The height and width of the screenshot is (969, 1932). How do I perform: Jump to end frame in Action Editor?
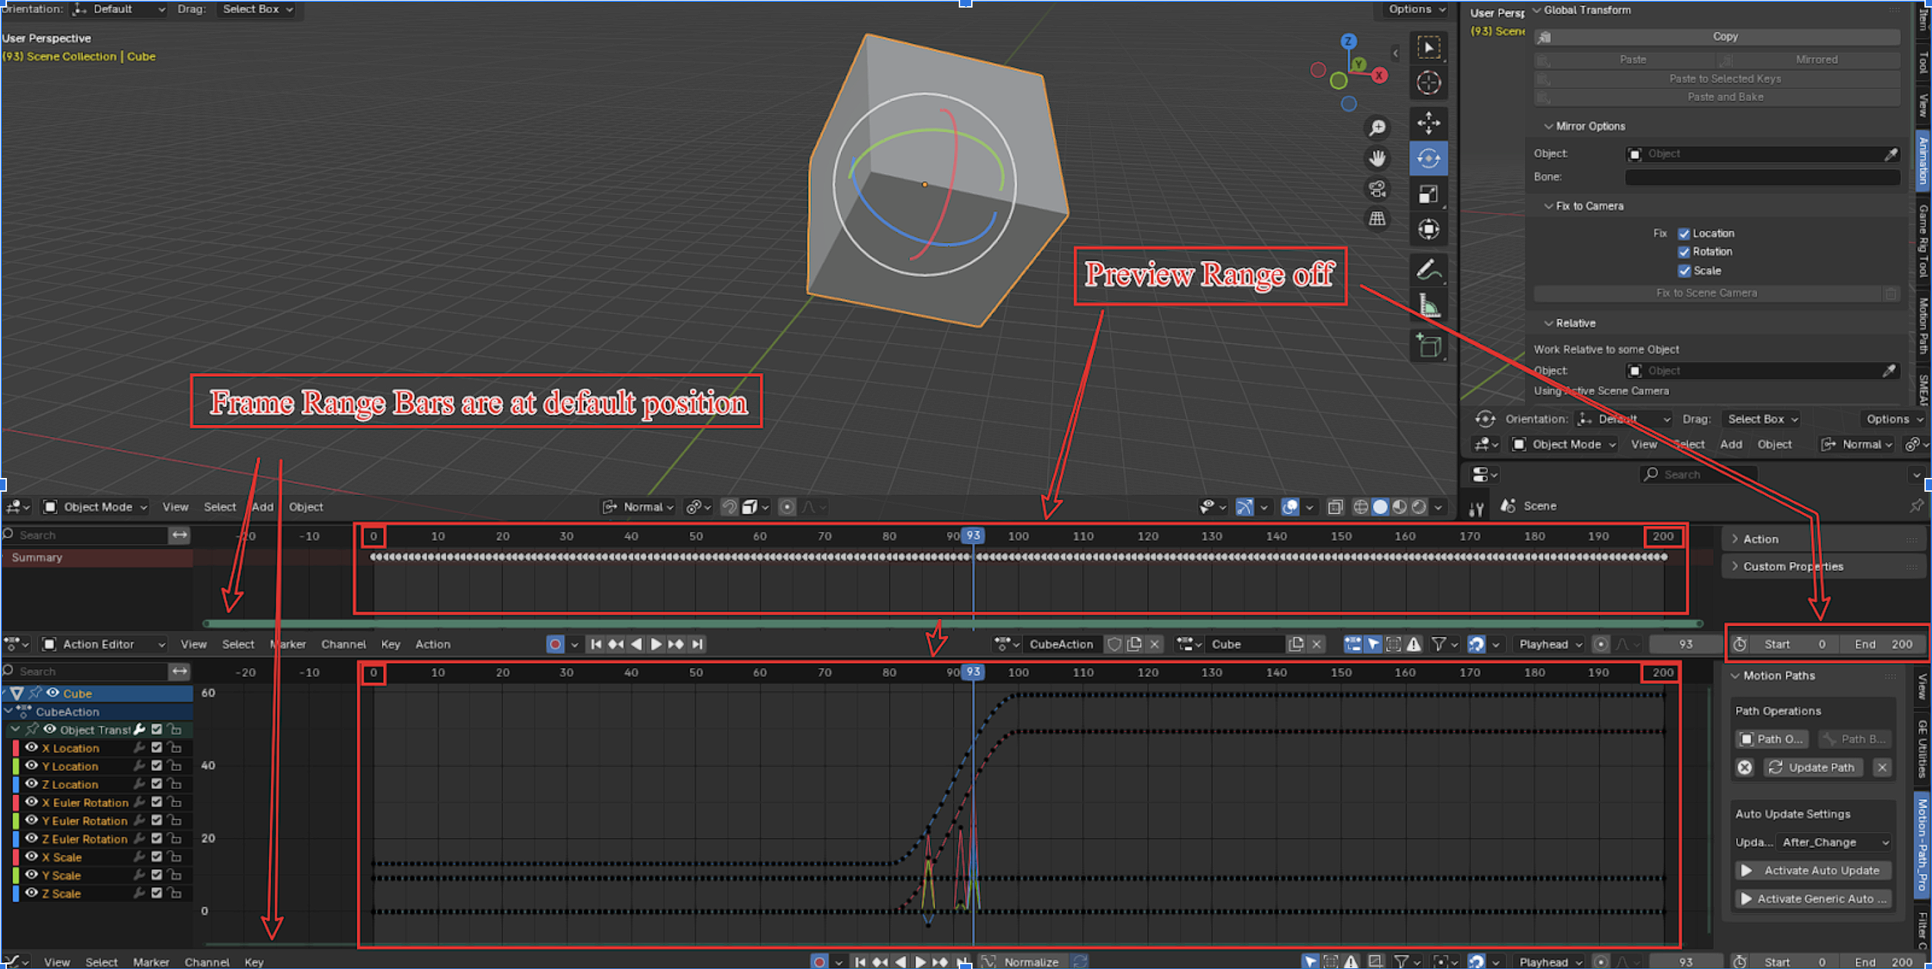pyautogui.click(x=697, y=644)
